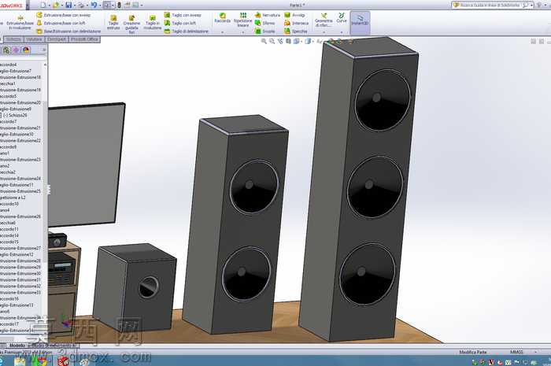This screenshot has height=366, width=551.
Task: Select Taglio-Estrusione13 in feature tree
Action: coord(17,305)
